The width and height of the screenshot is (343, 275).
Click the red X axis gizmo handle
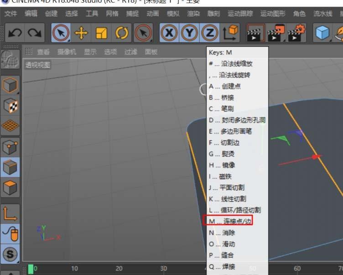(x=316, y=156)
